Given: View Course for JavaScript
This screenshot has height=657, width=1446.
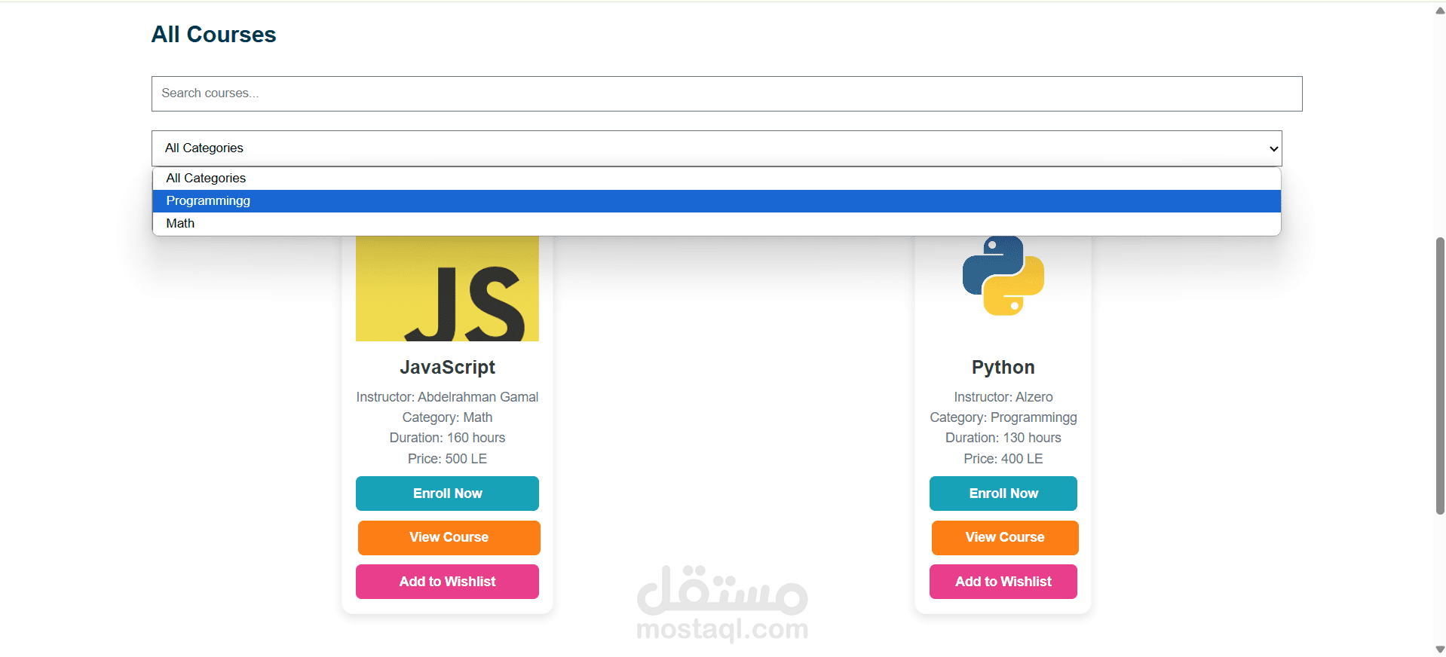Looking at the screenshot, I should coord(449,537).
